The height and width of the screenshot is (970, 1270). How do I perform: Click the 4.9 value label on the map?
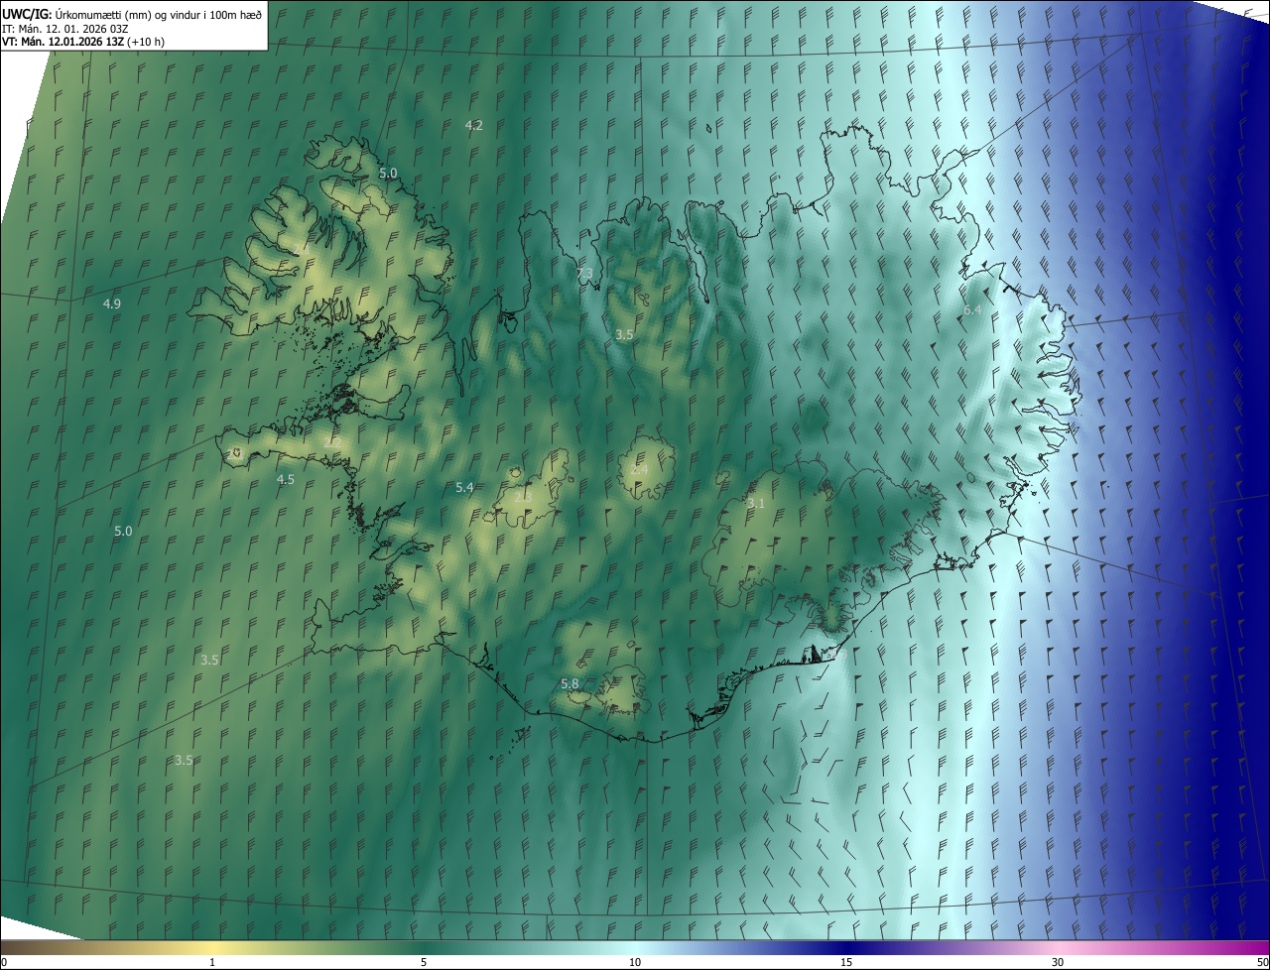pyautogui.click(x=112, y=303)
